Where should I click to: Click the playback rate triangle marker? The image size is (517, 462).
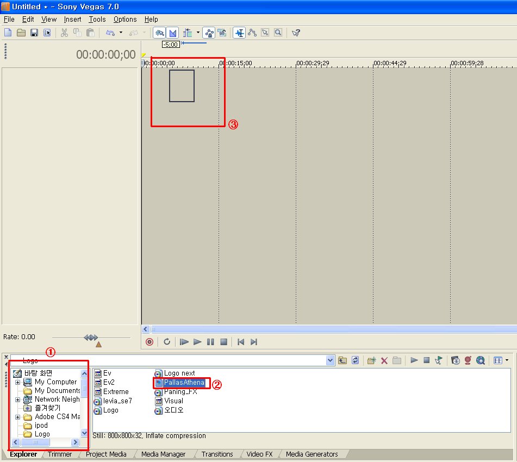coord(98,345)
